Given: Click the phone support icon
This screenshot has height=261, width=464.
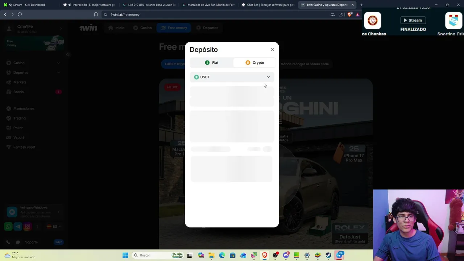Looking at the screenshot, I should point(8,242).
